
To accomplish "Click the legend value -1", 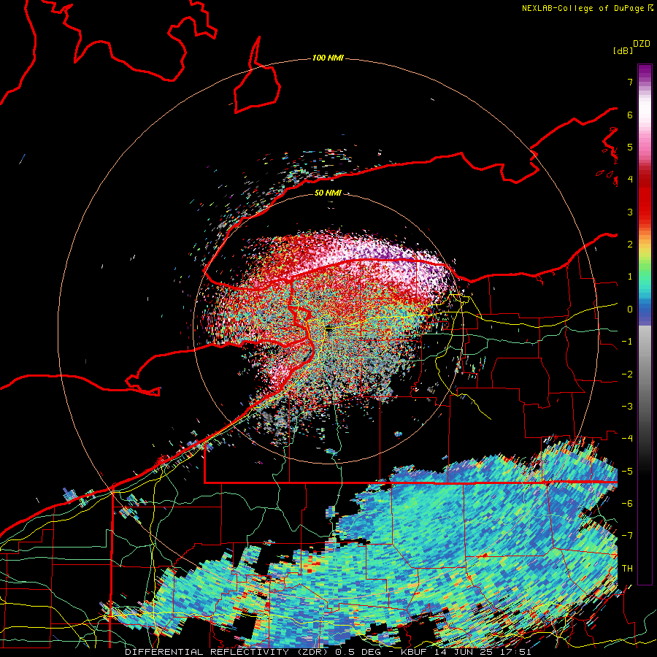I will (x=627, y=342).
